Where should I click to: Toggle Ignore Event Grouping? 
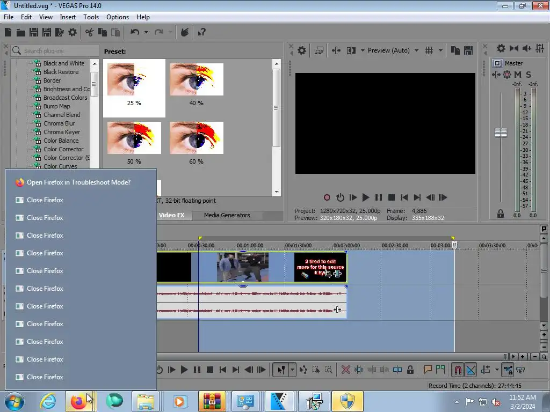pos(520,370)
